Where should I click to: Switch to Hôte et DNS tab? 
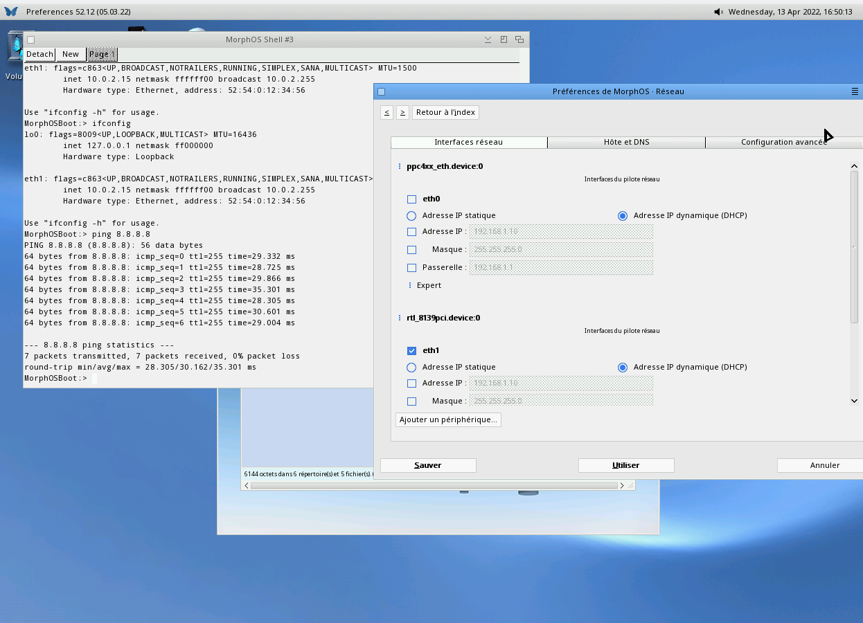(x=626, y=142)
